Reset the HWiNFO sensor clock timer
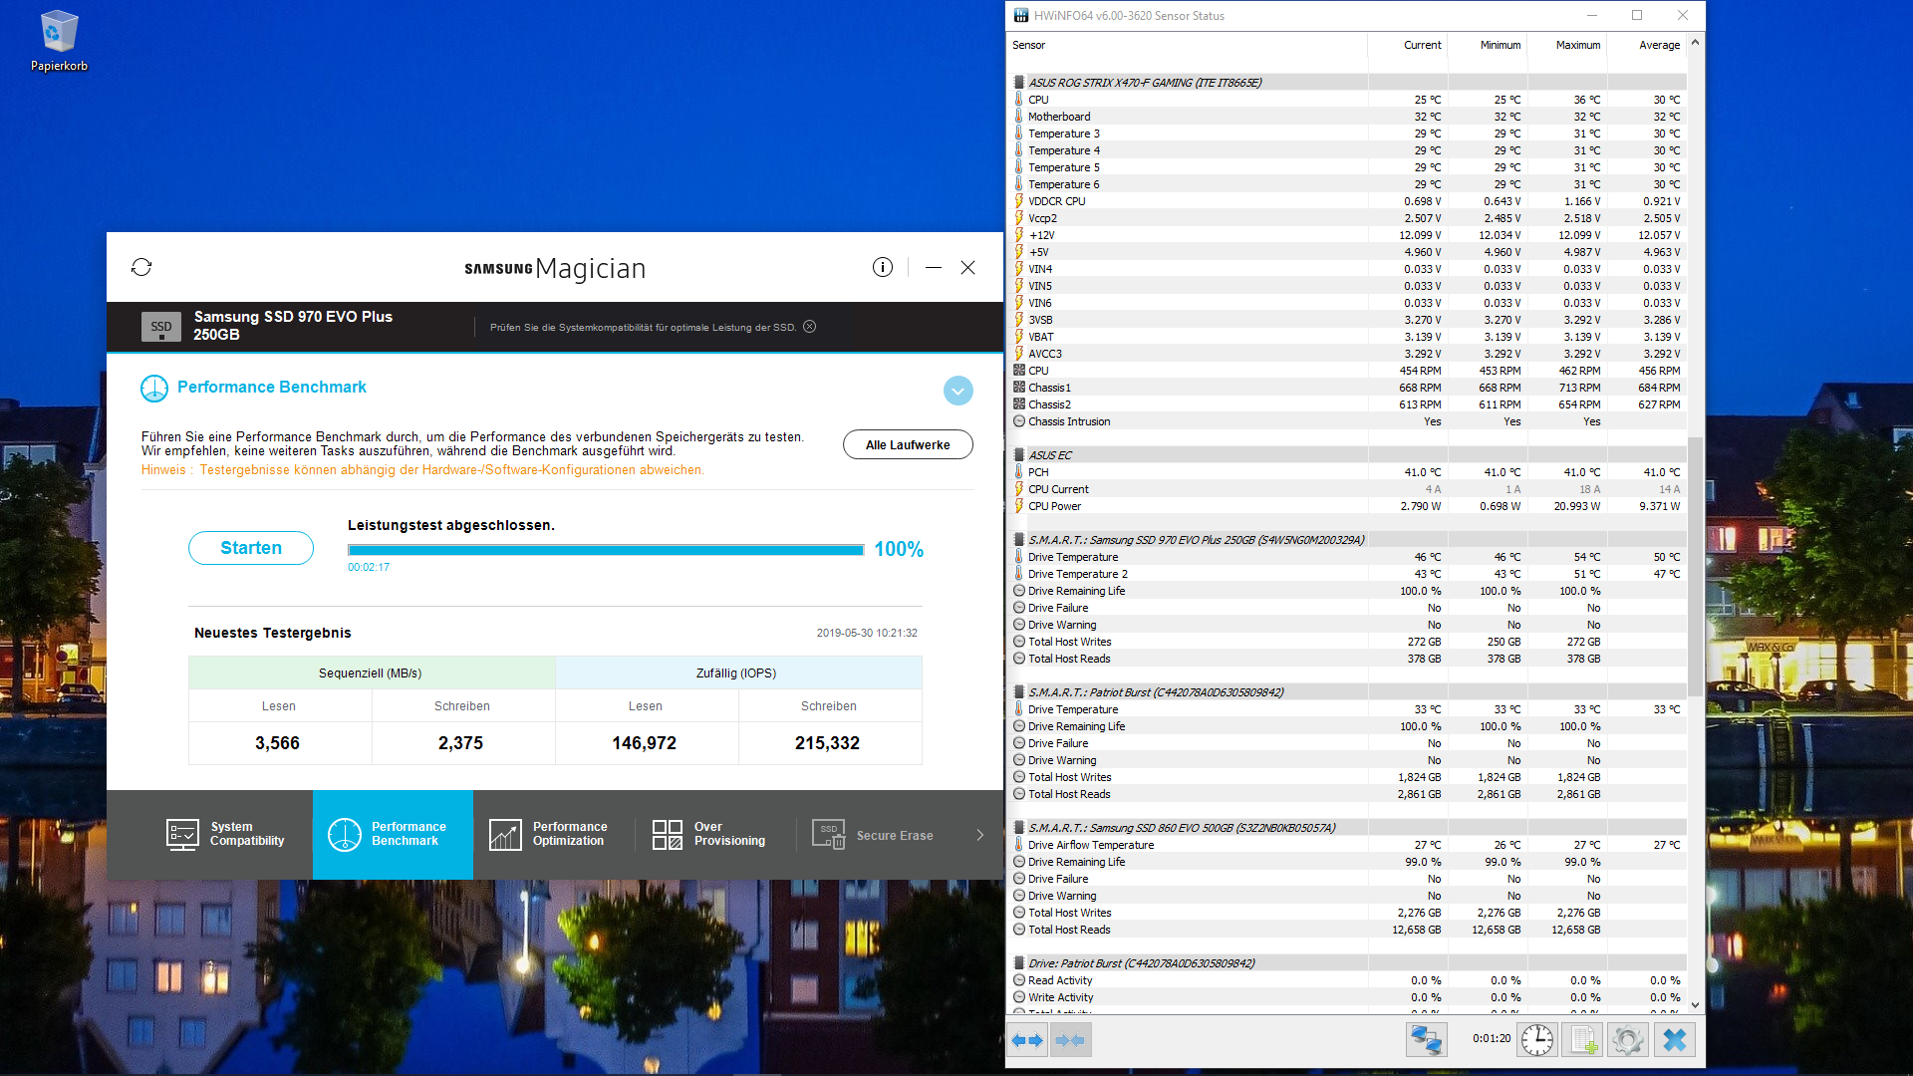The image size is (1913, 1076). (1537, 1040)
